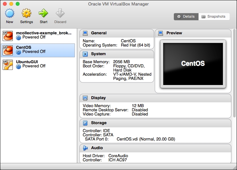Open the General settings header link
The image size is (237, 170).
click(x=99, y=33)
